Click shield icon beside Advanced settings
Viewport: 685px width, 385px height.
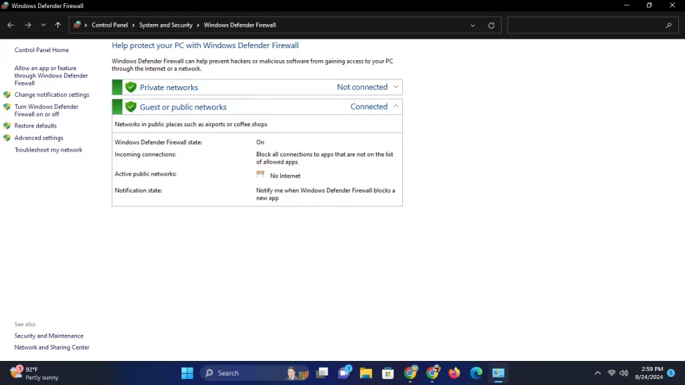7,138
